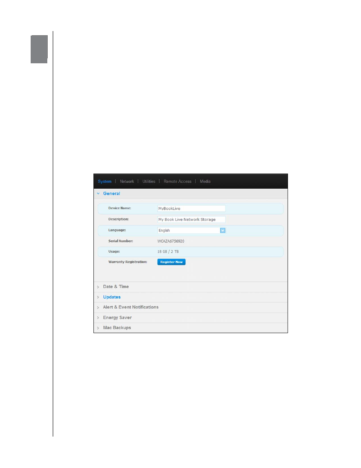Edit the Description text field

(191, 219)
